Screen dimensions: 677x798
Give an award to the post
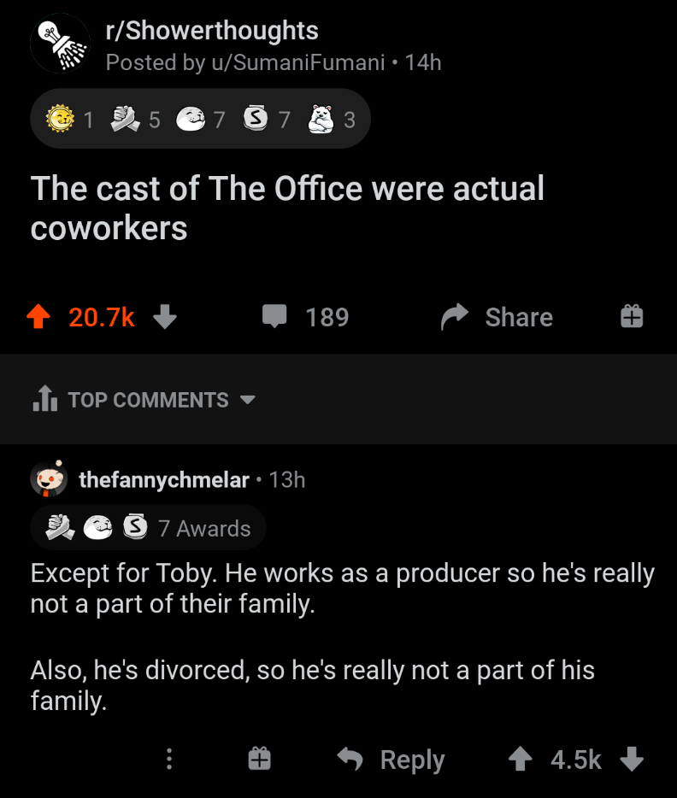tap(632, 318)
